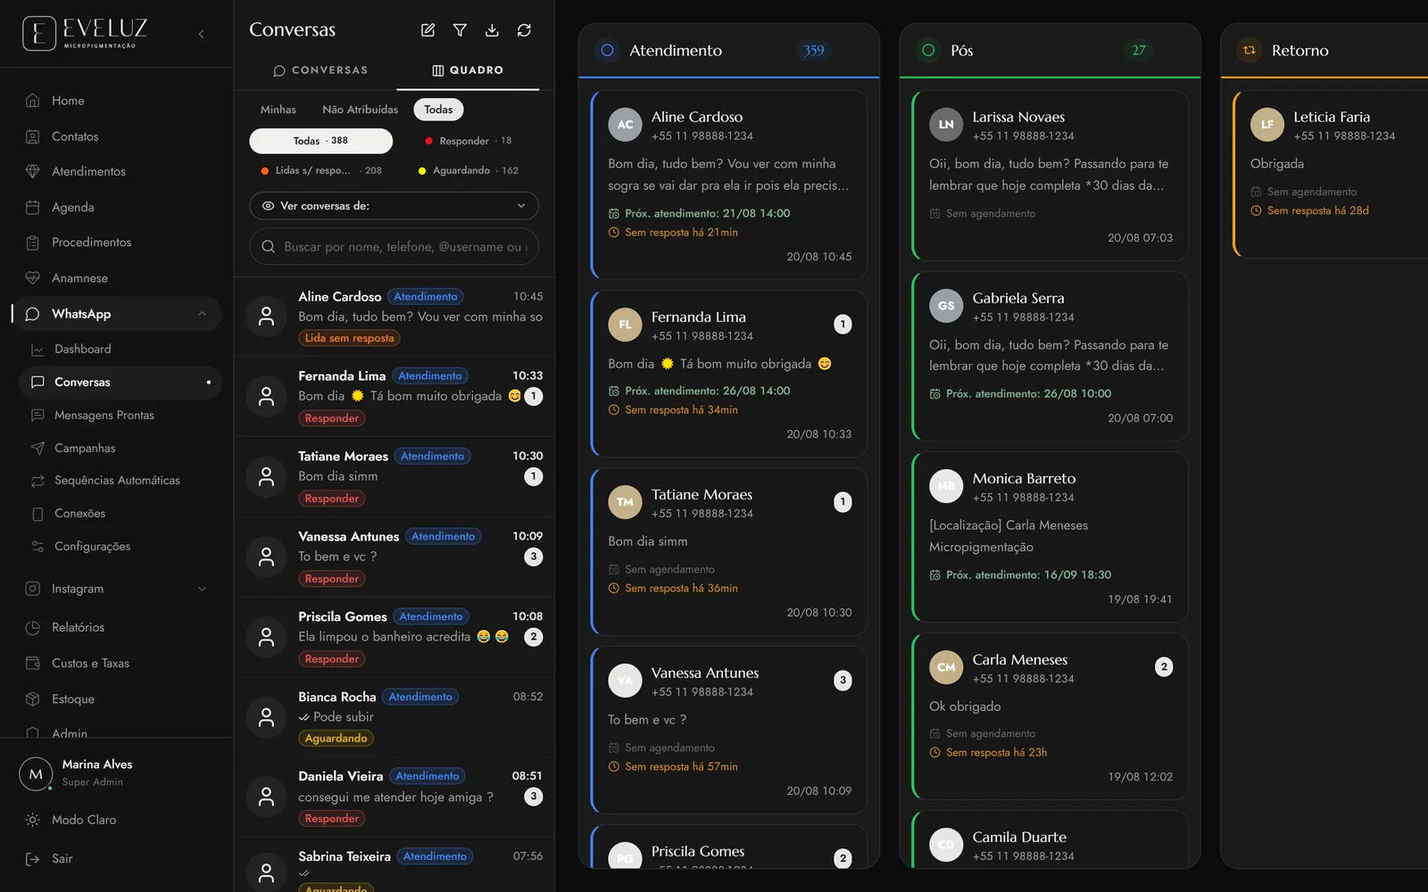
Task: Select the Todas 388 status filter
Action: 320,141
